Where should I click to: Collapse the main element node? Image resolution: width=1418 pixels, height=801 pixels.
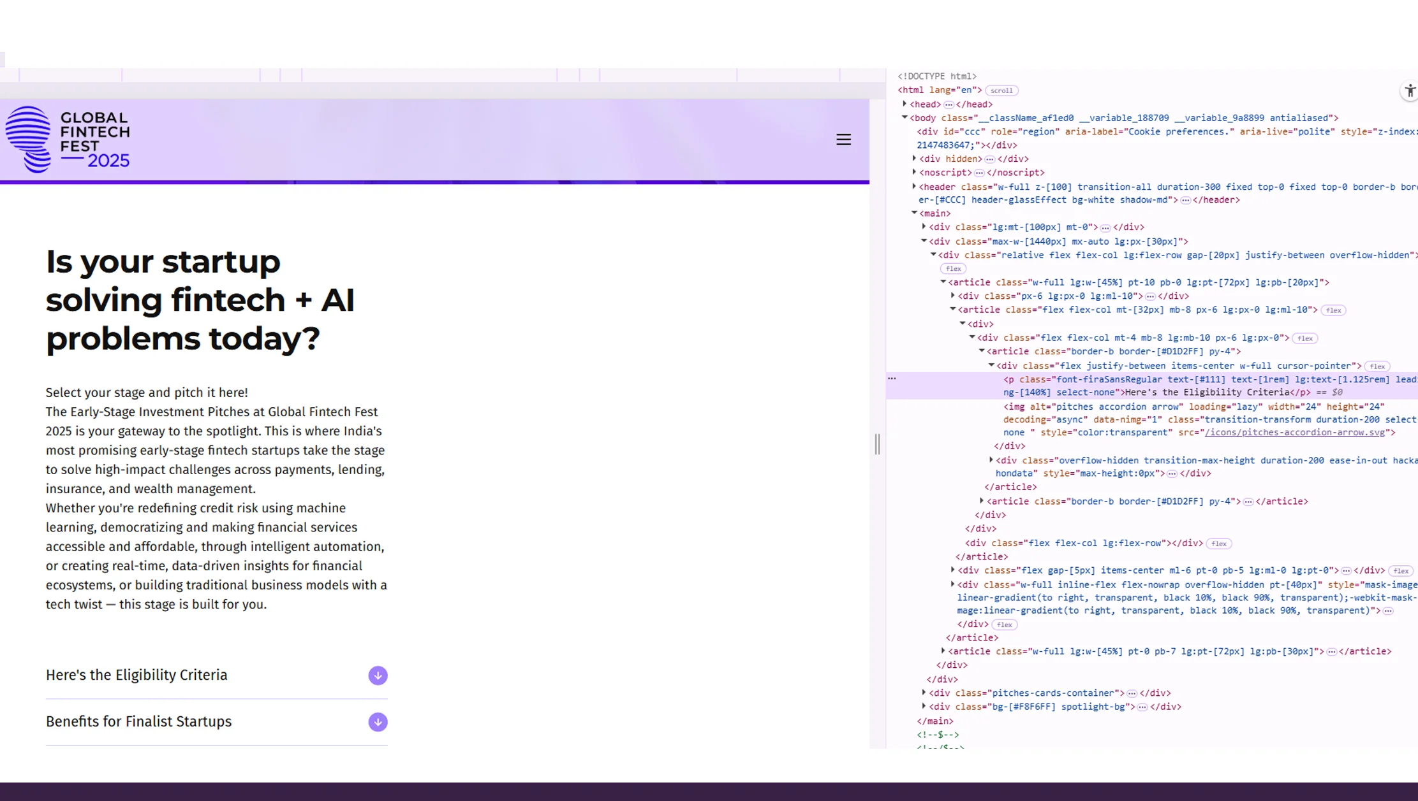[x=915, y=213]
